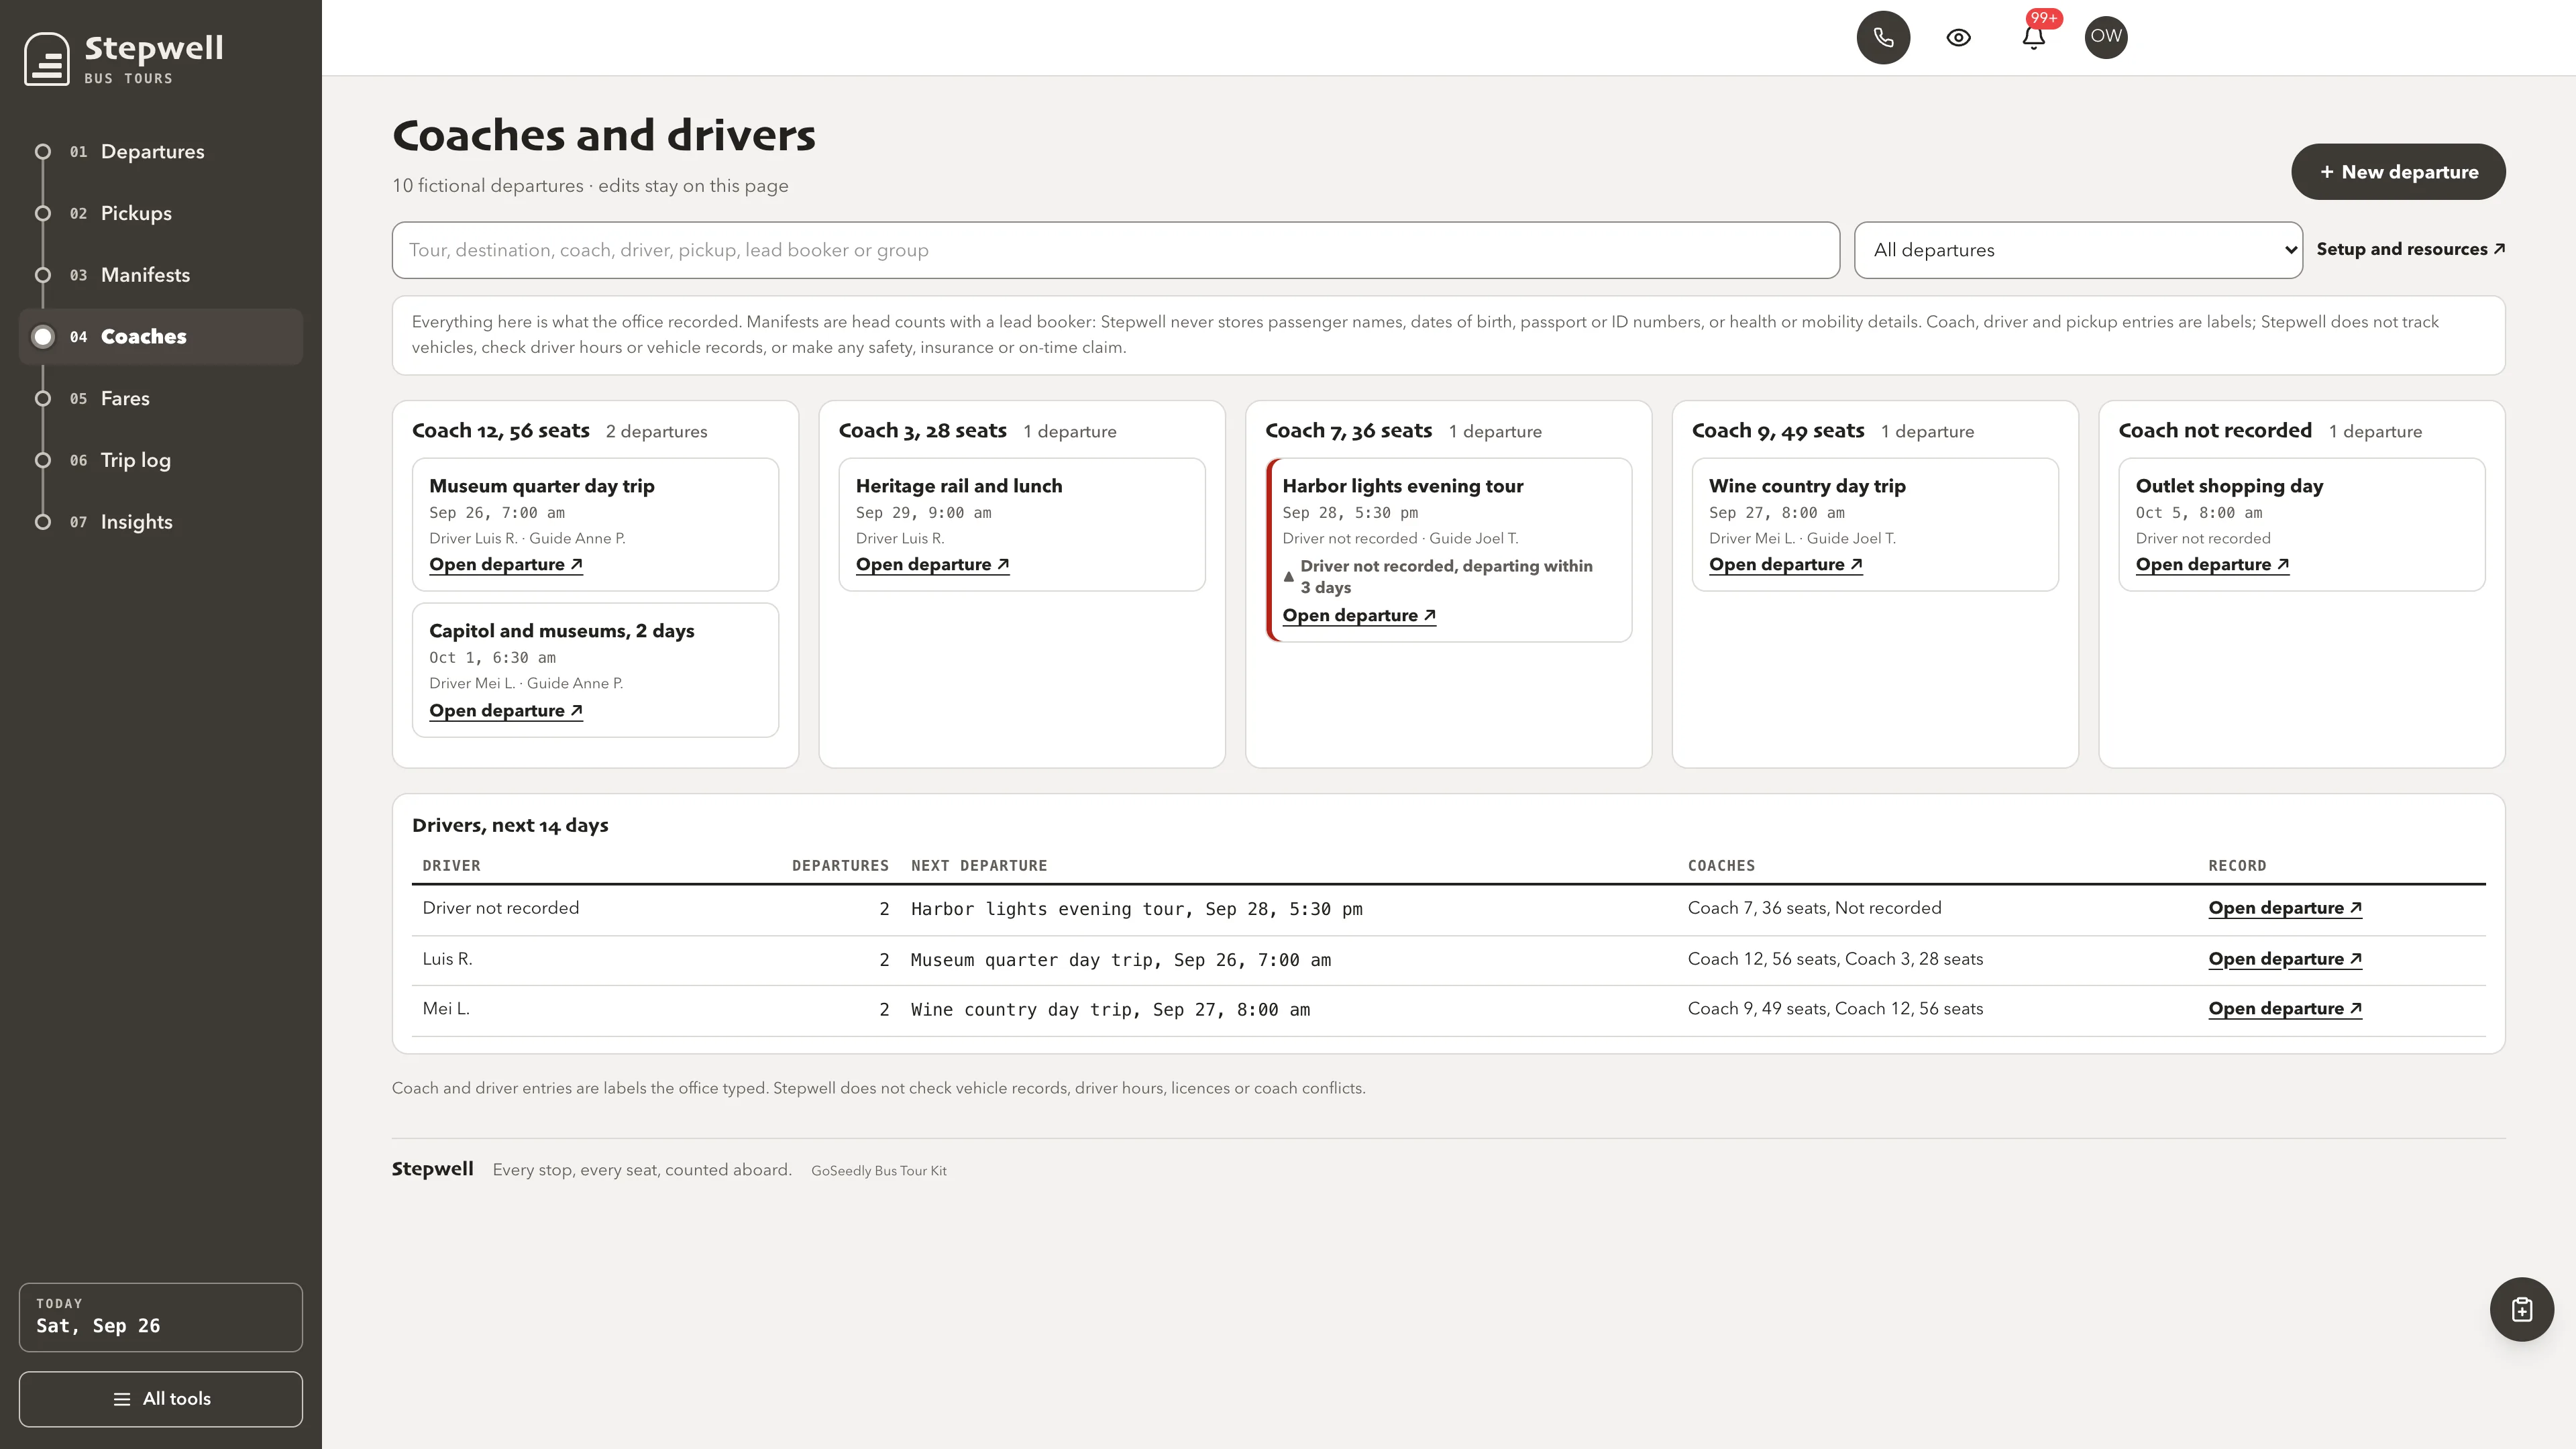Click the Drivers, next 14 days heading
This screenshot has height=1449, width=2576.
(510, 826)
